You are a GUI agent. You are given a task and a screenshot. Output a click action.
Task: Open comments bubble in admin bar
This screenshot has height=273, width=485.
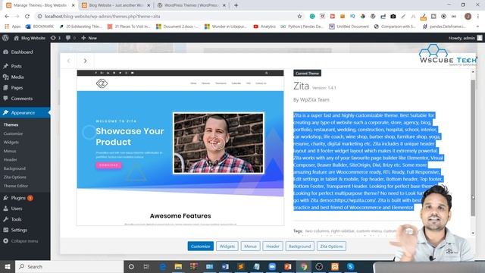[70, 38]
